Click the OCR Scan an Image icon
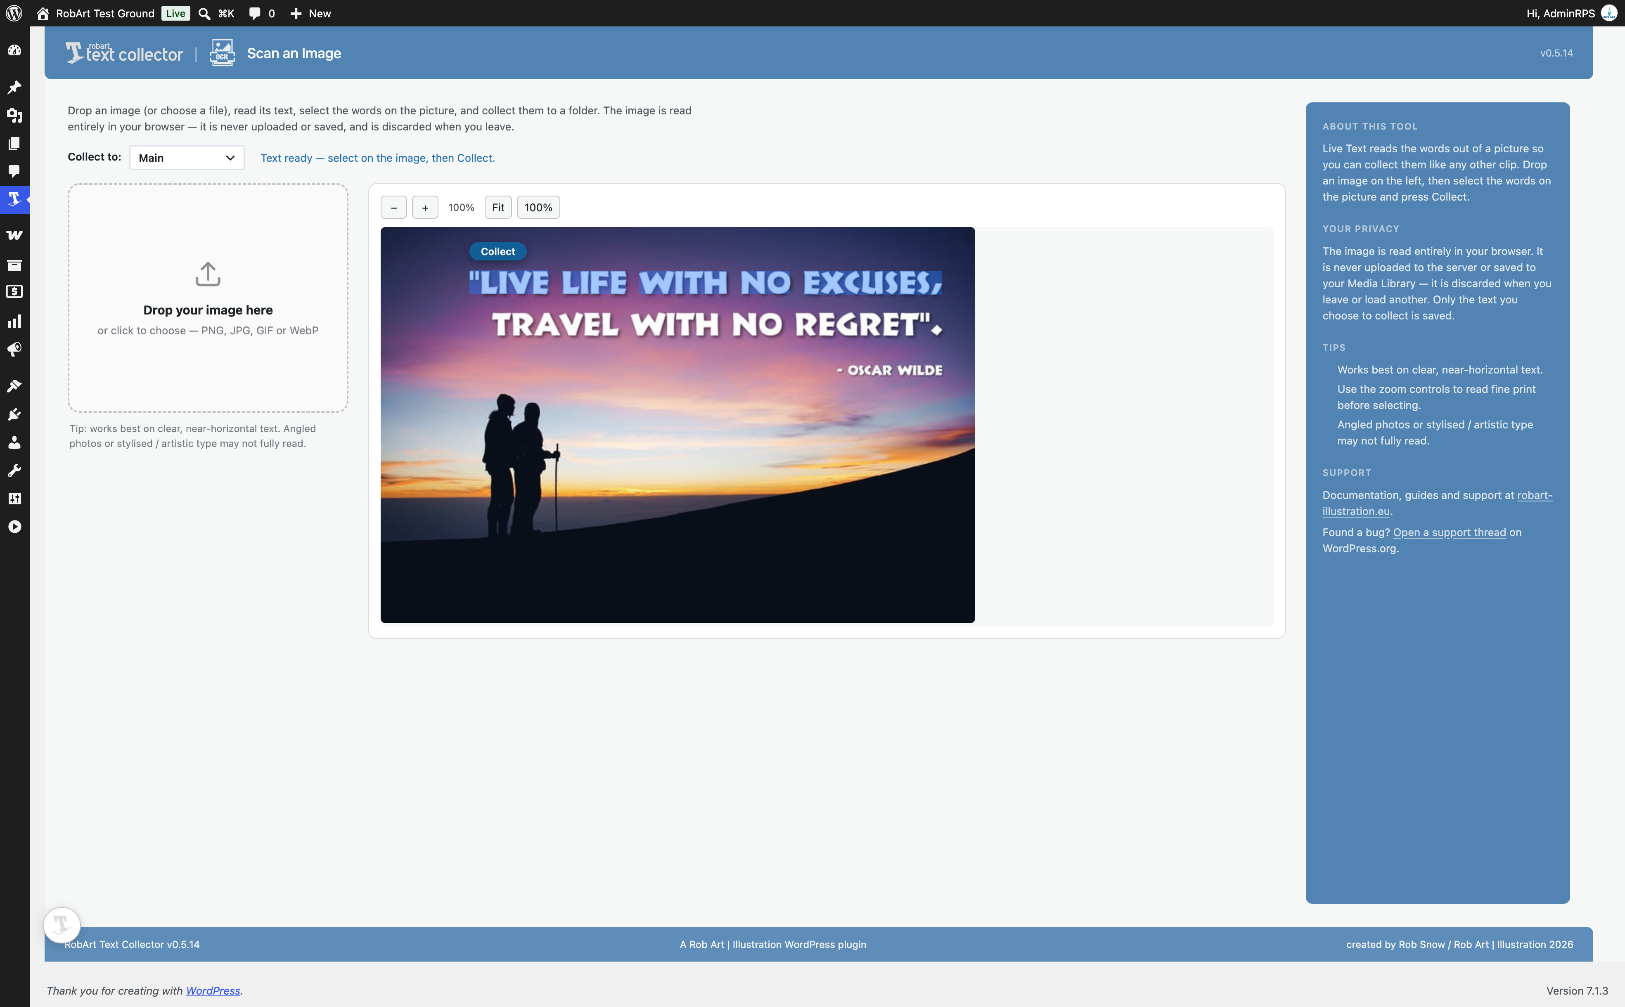This screenshot has height=1007, width=1625. click(222, 52)
